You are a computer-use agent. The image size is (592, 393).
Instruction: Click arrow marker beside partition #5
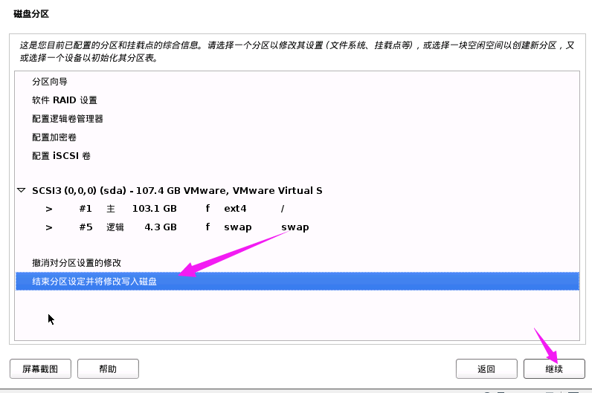click(48, 227)
